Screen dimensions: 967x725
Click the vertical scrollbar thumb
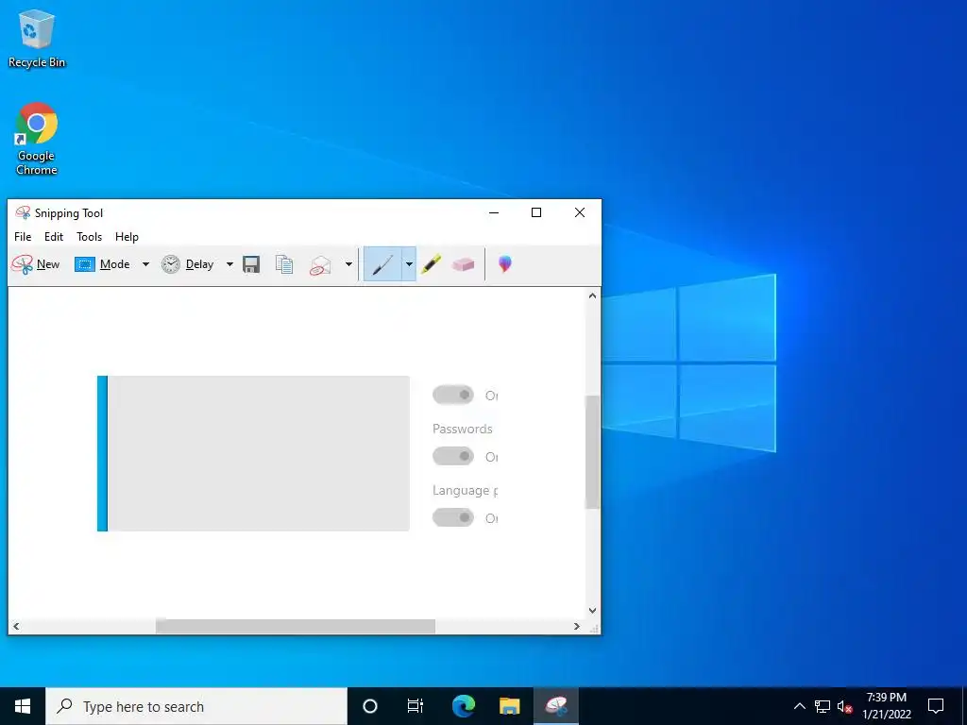click(x=592, y=452)
